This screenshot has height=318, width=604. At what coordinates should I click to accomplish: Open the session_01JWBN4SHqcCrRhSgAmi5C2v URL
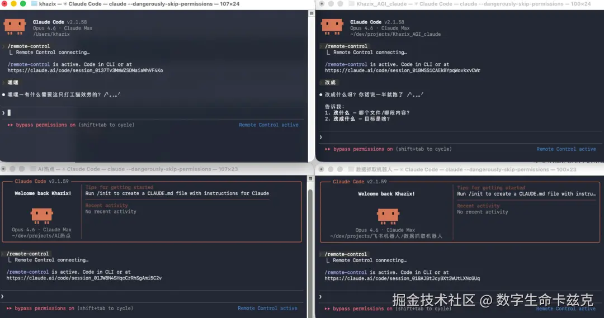coord(84,278)
